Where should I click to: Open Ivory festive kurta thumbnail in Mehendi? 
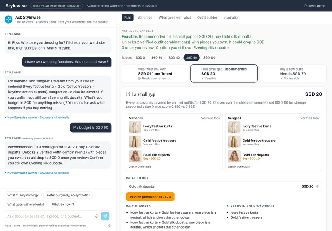135,127
